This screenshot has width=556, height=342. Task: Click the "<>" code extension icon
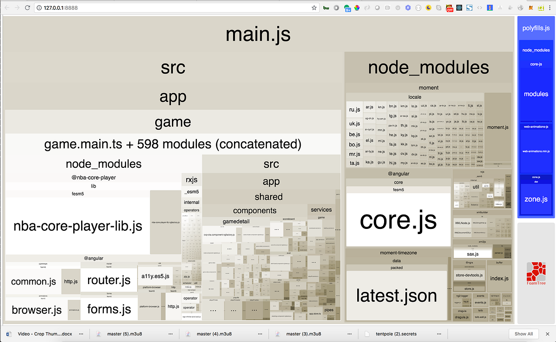coord(479,7)
